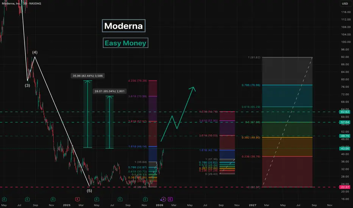The height and width of the screenshot is (208, 353).
Task: Click Fib label 0.786 (32.97)
Action: tap(137, 167)
